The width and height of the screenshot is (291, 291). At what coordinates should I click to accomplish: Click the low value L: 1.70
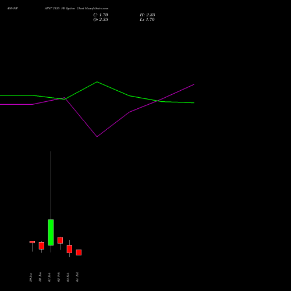click(x=147, y=20)
